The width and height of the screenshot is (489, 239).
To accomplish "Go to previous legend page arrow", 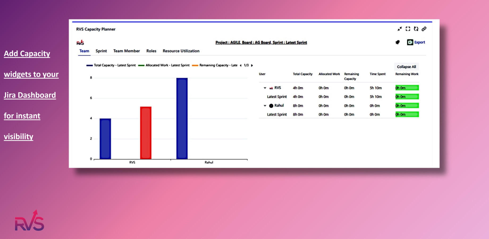I will click(241, 65).
